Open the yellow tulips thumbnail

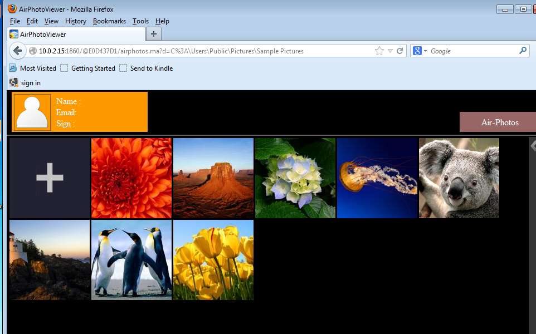click(x=213, y=260)
